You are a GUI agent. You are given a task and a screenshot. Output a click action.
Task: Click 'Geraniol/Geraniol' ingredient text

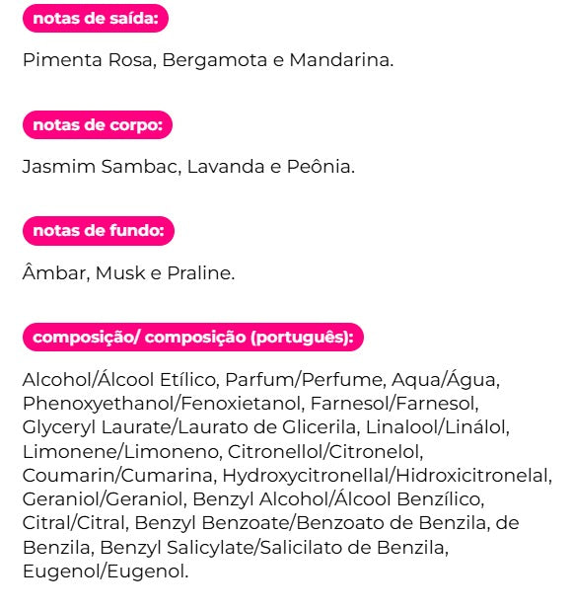[103, 499]
